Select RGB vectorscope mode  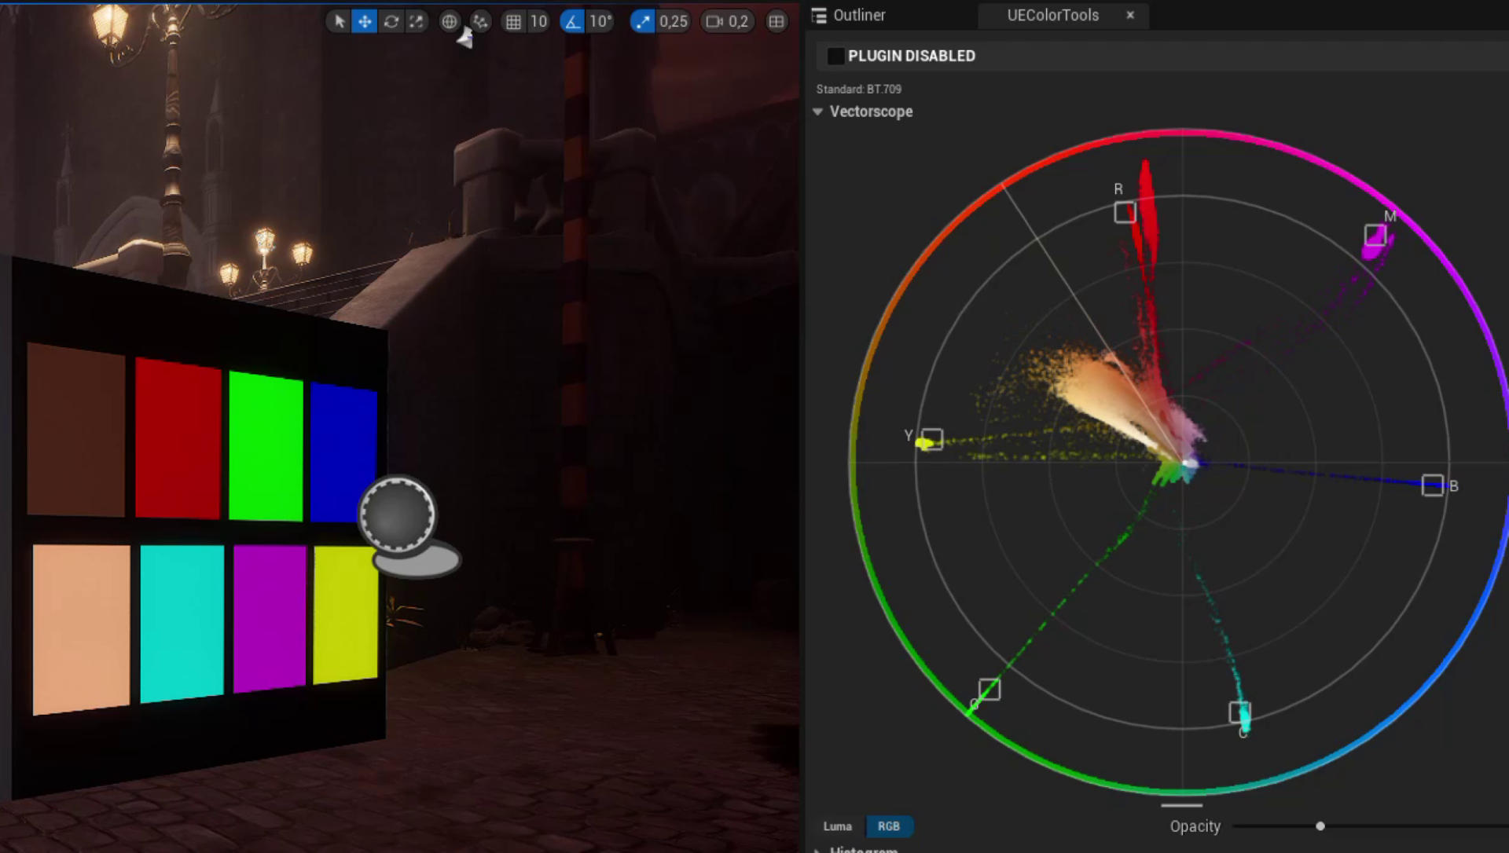click(889, 826)
